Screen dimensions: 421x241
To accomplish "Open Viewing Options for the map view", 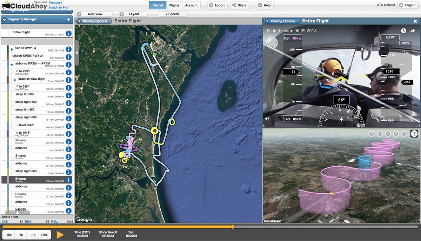I will (94, 21).
